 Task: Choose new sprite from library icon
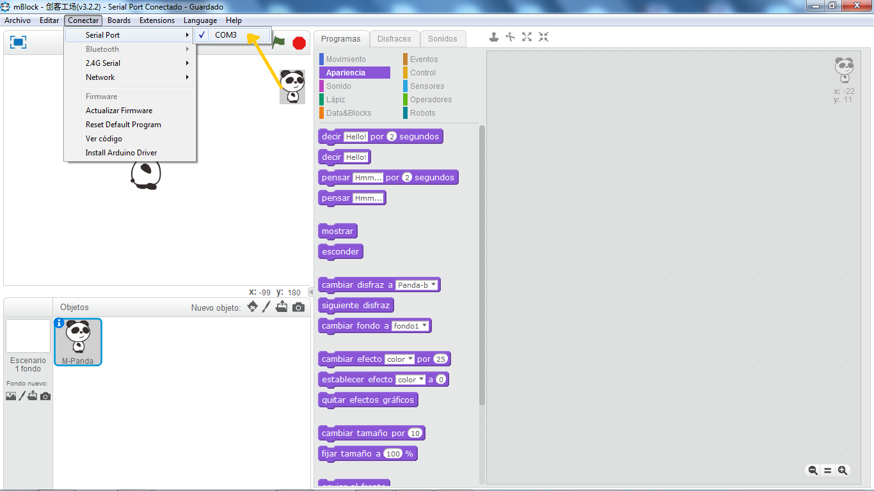(x=253, y=307)
